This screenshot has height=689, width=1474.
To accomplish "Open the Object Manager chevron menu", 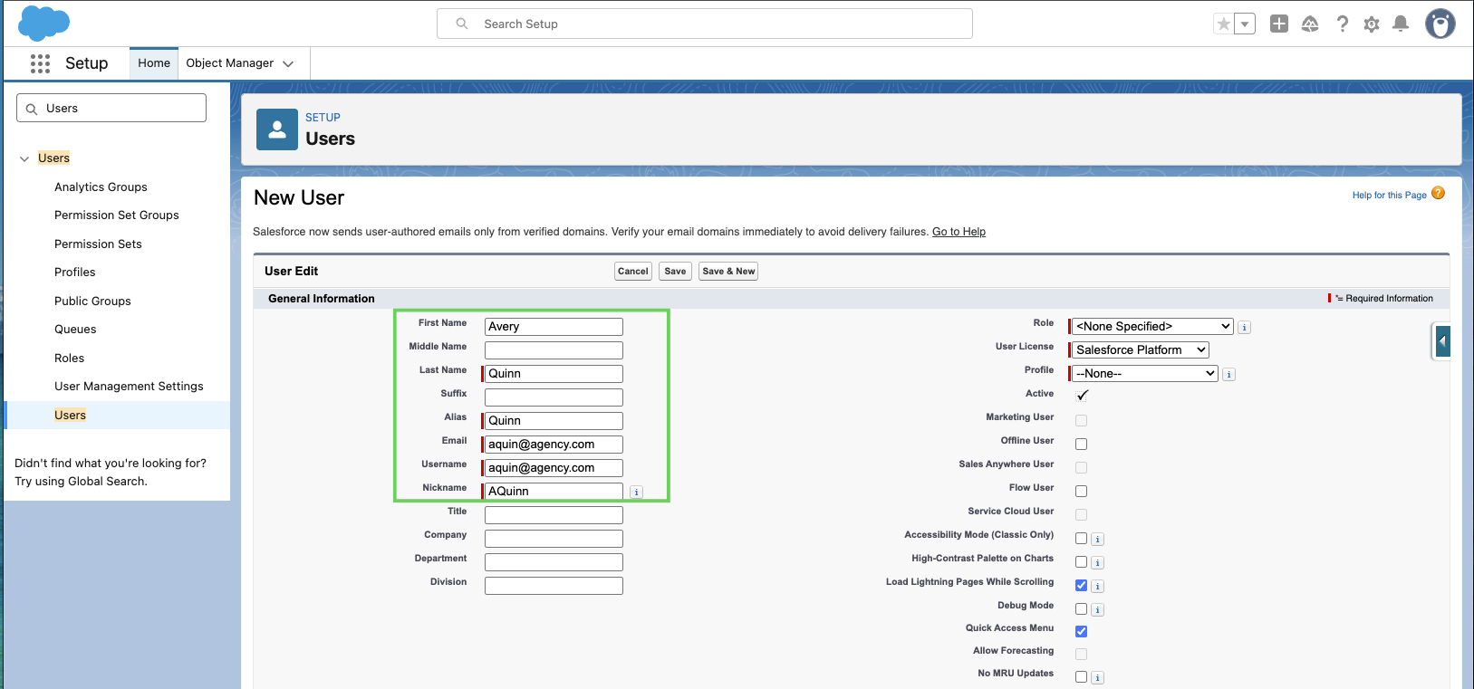I will pos(288,63).
